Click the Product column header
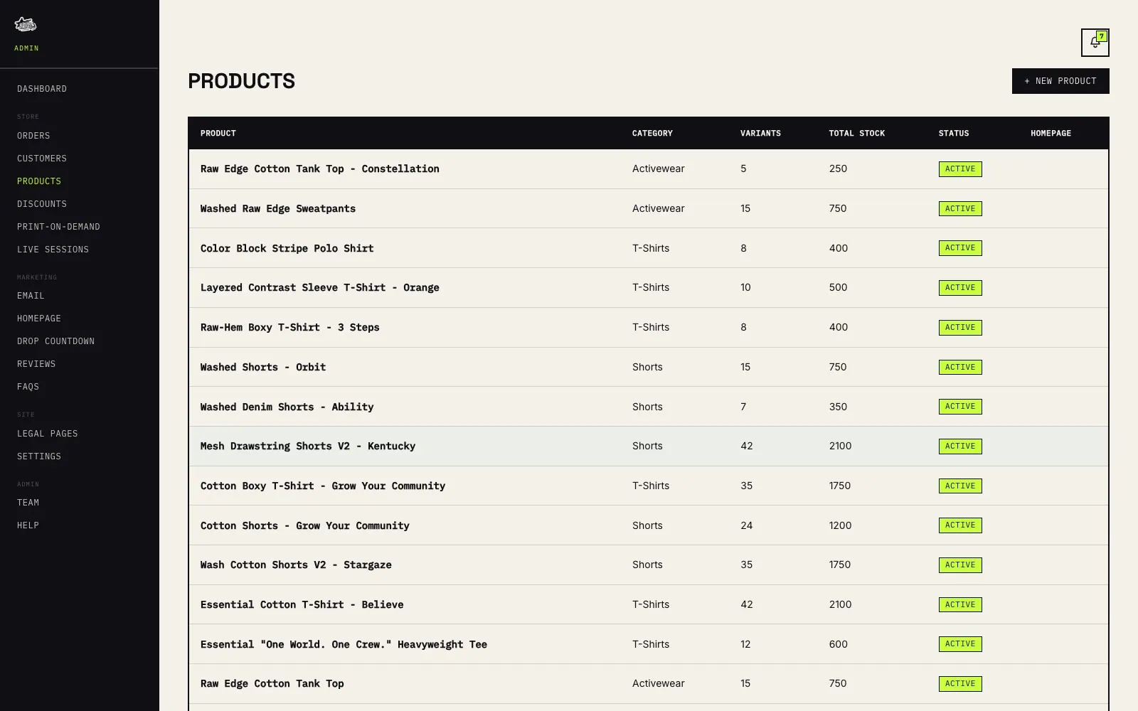The width and height of the screenshot is (1138, 711). 218,134
